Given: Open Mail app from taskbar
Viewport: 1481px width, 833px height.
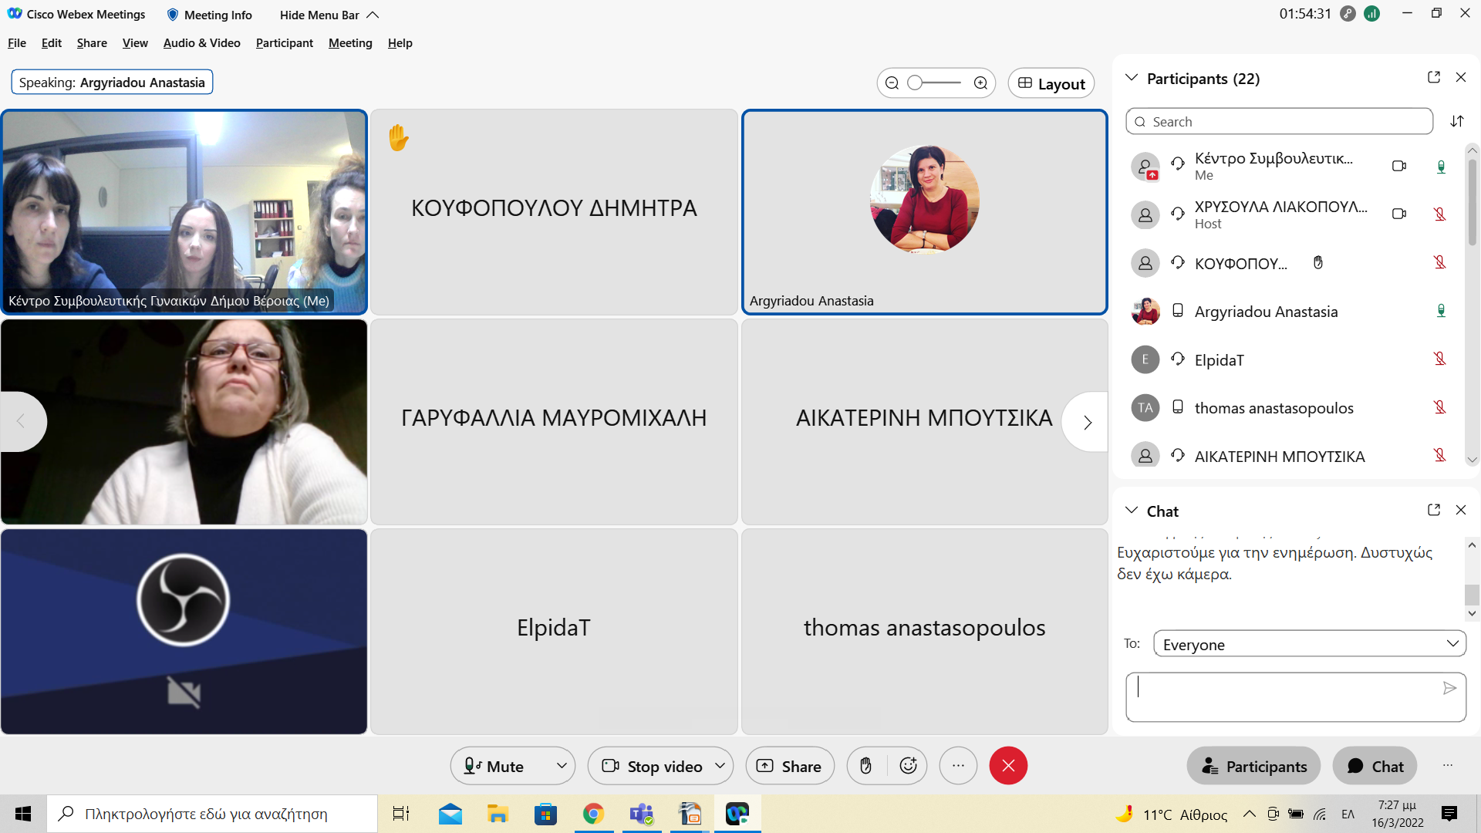Looking at the screenshot, I should [450, 814].
